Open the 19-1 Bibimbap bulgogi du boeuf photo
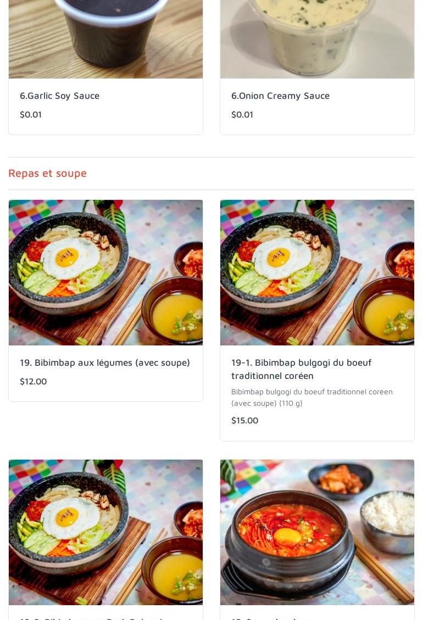The height and width of the screenshot is (620, 423). pos(317,272)
